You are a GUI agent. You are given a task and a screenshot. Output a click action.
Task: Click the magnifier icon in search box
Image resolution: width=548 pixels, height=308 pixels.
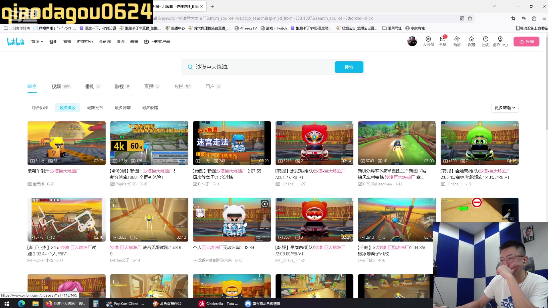(x=190, y=67)
